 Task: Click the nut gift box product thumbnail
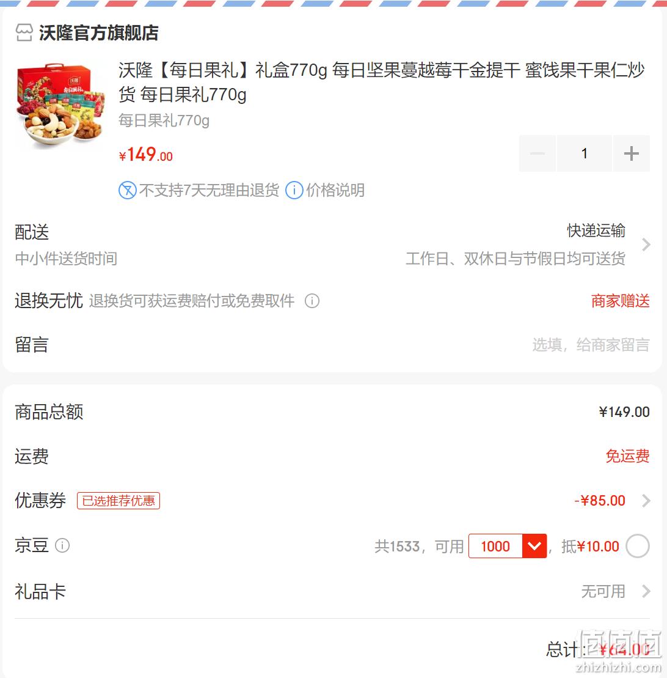pyautogui.click(x=60, y=106)
